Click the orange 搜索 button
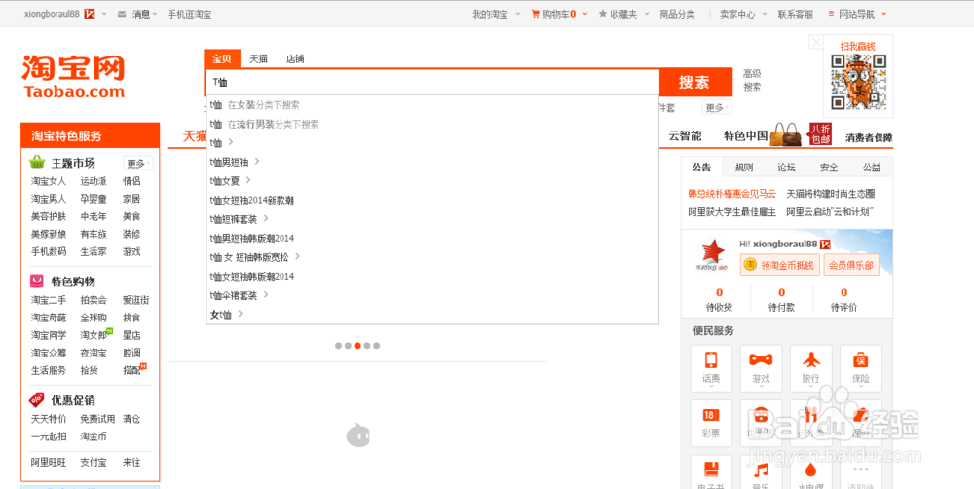 [x=695, y=82]
